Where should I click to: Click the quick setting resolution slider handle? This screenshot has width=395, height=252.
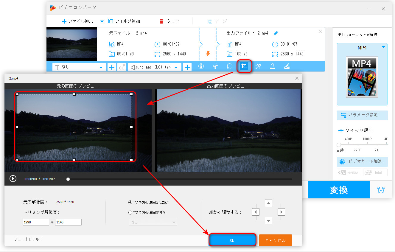339,145
